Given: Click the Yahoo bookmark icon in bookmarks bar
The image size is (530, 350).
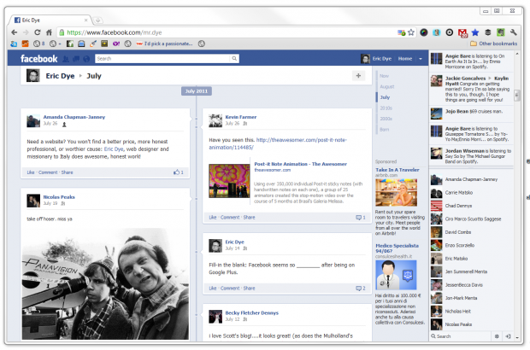Looking at the screenshot, I should coord(116,44).
